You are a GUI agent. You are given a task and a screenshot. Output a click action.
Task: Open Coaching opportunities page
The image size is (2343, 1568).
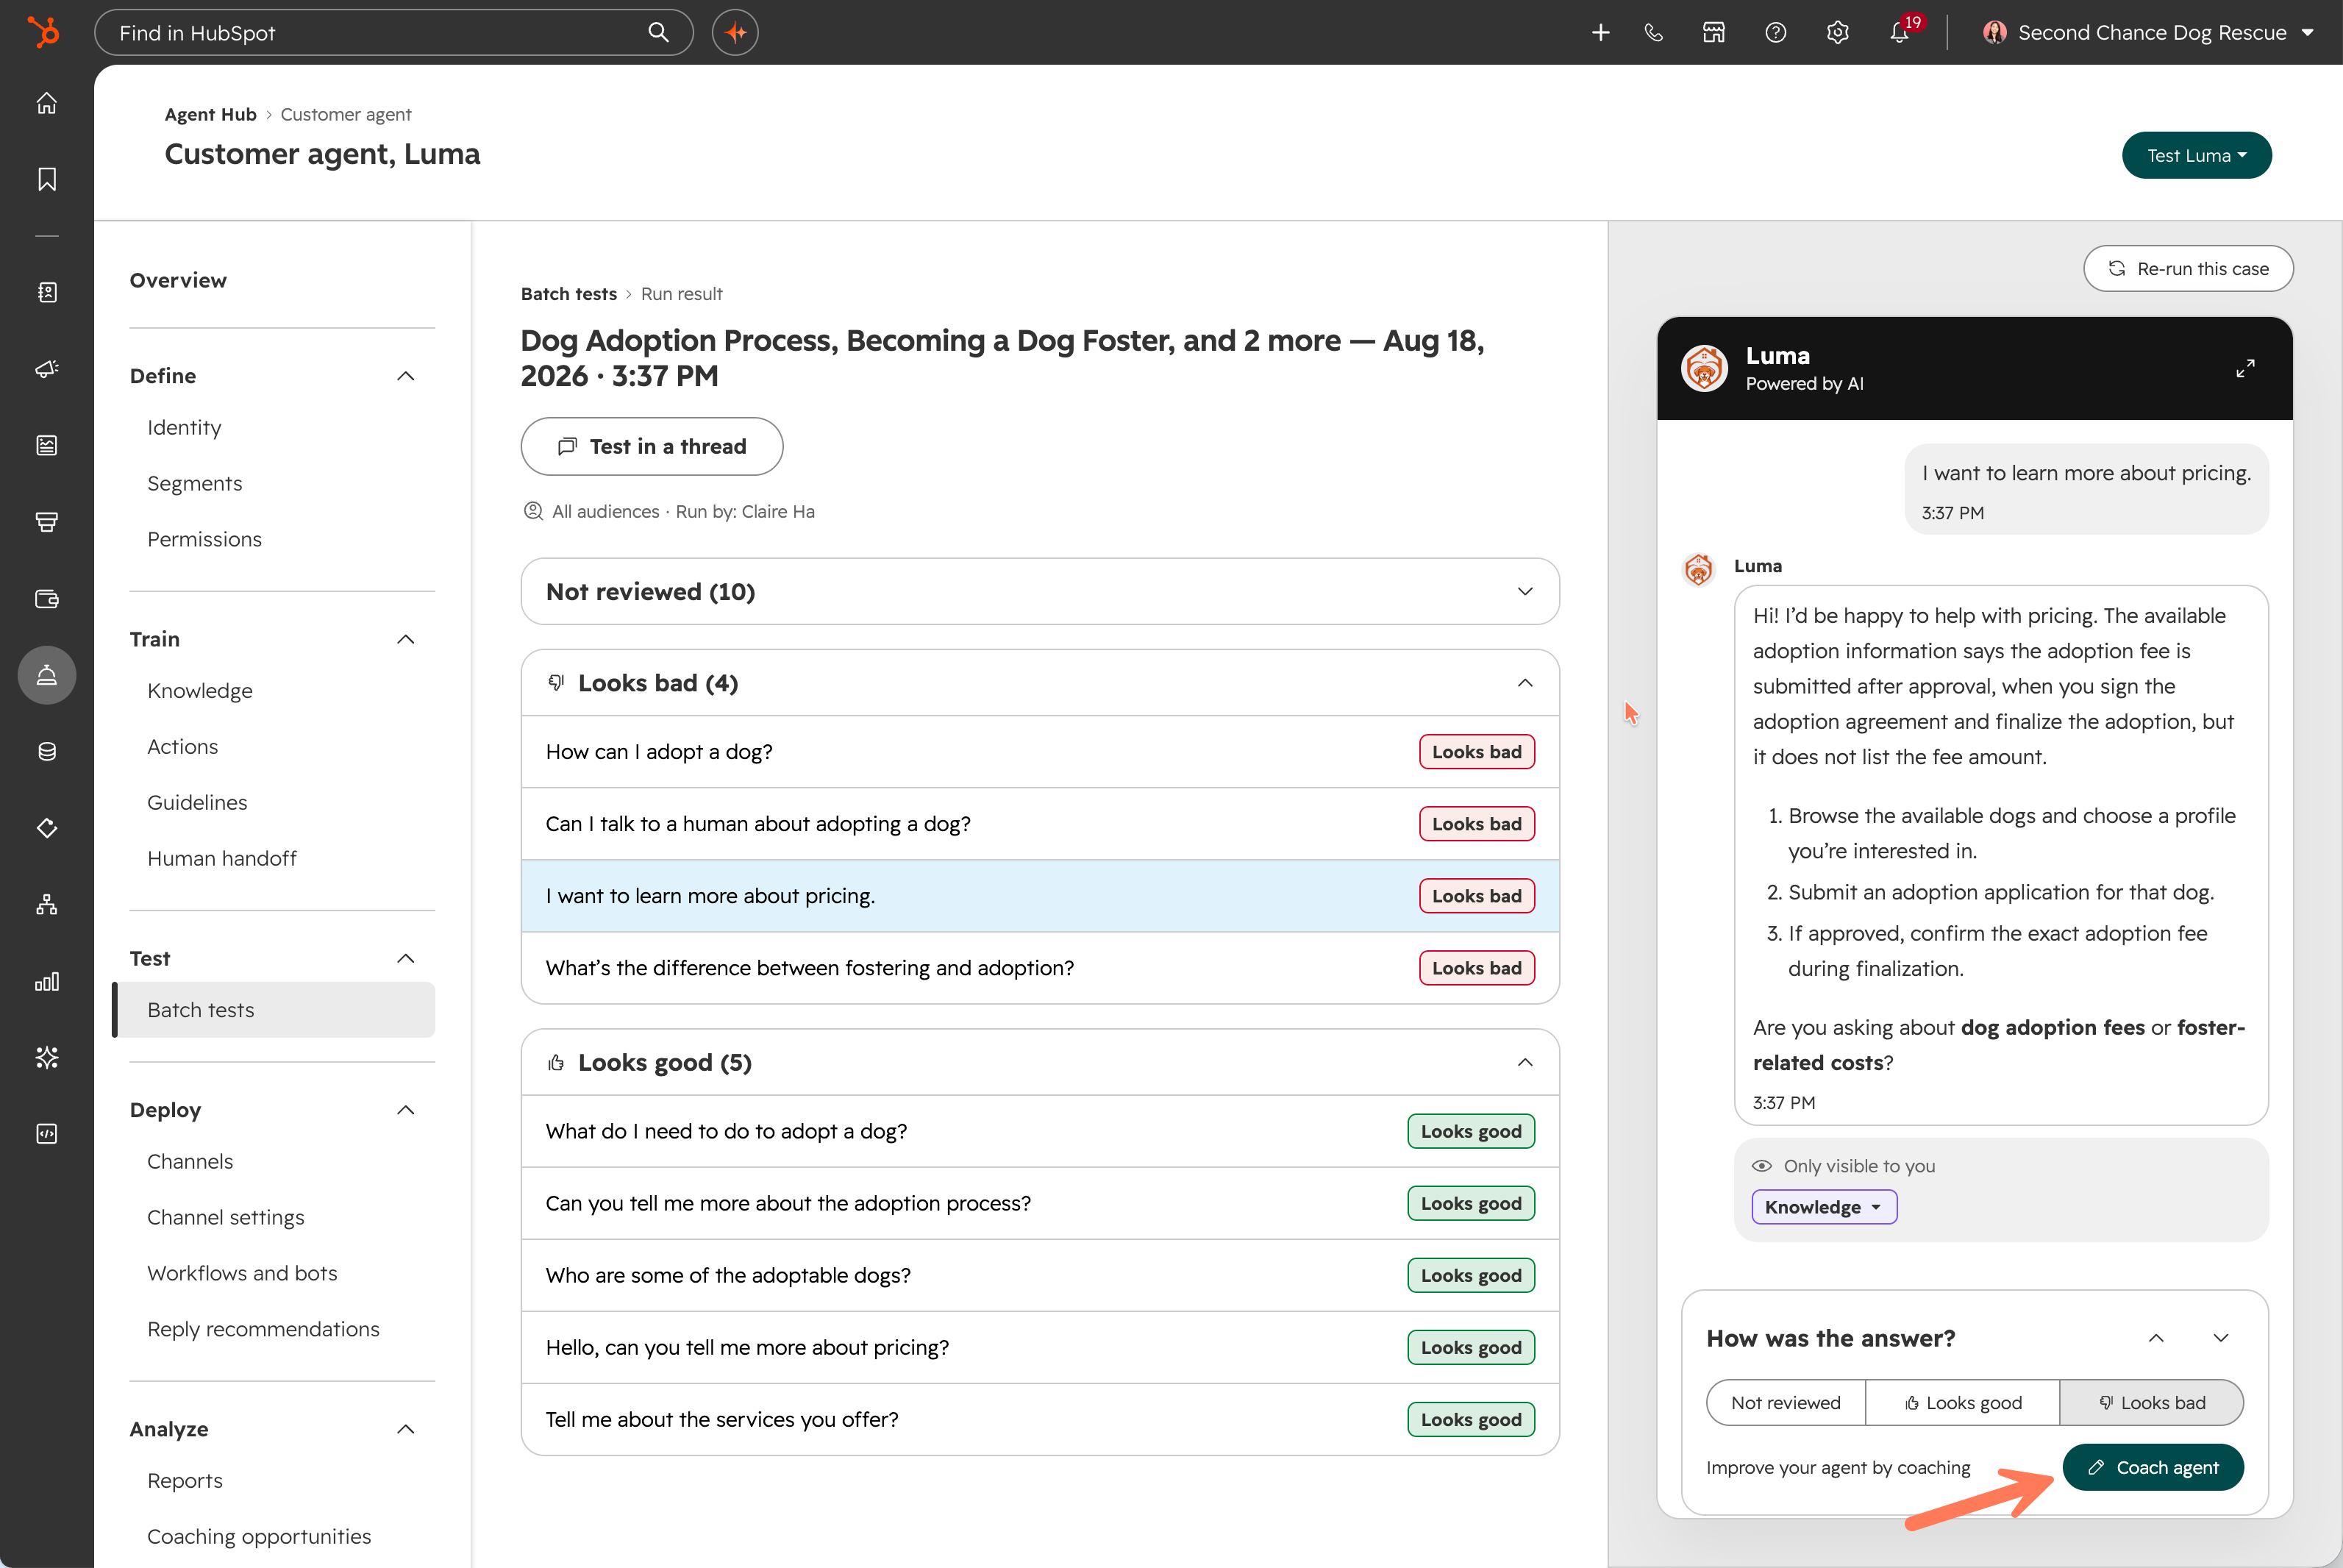point(259,1536)
